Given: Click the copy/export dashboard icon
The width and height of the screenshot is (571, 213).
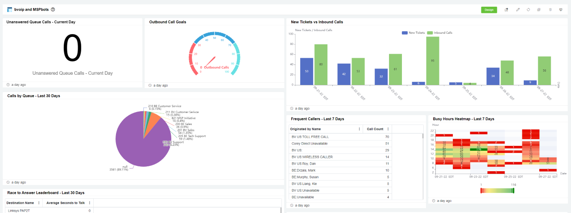Looking at the screenshot, I should point(539,10).
